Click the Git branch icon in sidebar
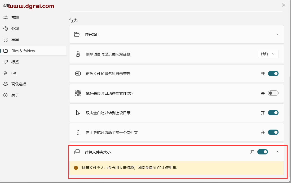This screenshot has height=183, width=291. pos(6,73)
